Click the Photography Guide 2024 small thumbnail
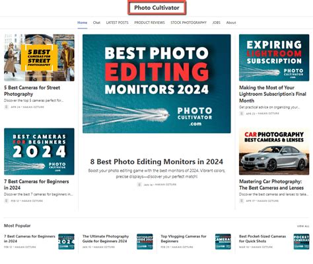This screenshot has height=264, width=313. pos(145,242)
